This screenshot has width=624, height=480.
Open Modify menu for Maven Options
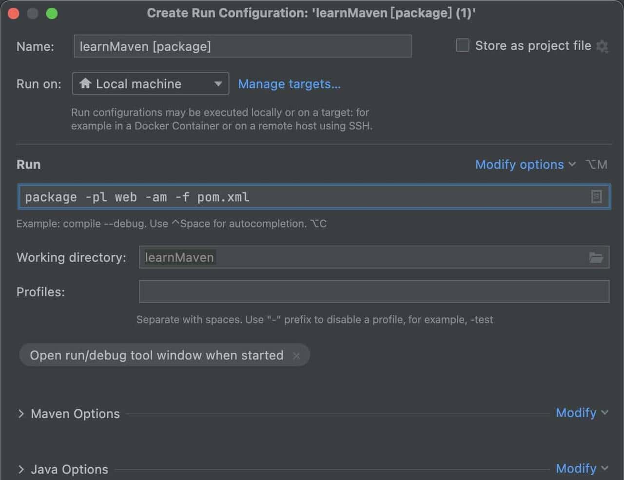[582, 413]
